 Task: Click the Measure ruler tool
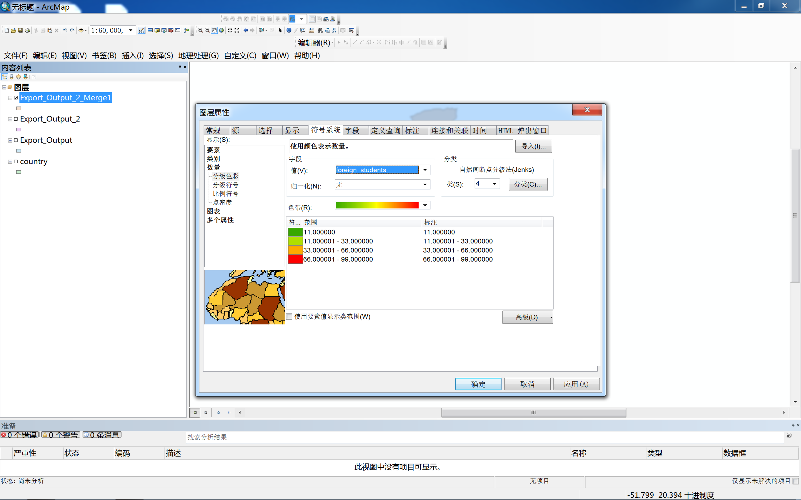pyautogui.click(x=311, y=31)
